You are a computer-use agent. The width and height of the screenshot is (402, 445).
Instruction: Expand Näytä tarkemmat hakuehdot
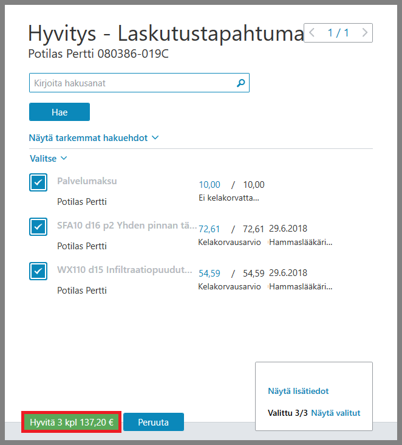pos(94,138)
